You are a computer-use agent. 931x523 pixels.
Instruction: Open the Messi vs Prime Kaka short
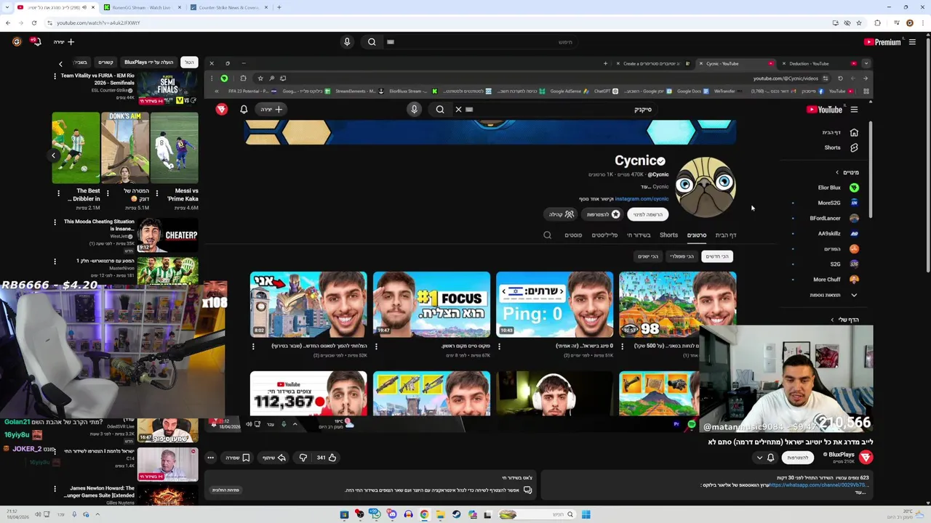point(175,147)
